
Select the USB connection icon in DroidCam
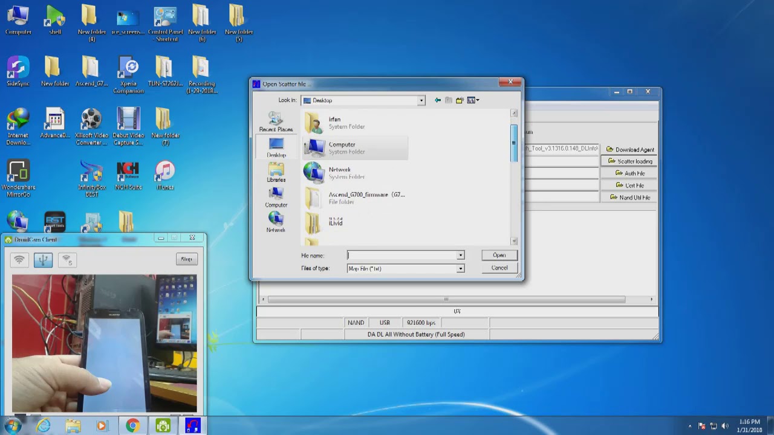point(43,260)
